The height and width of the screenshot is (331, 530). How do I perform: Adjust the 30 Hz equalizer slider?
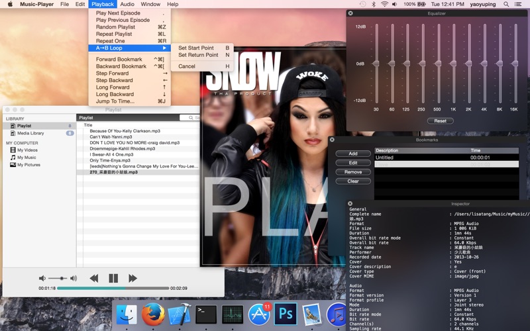376,63
